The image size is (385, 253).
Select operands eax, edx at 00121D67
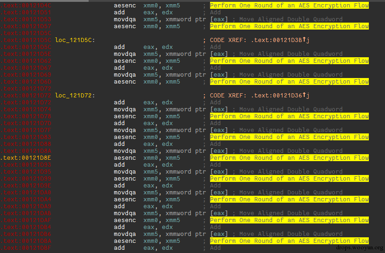tap(158, 68)
